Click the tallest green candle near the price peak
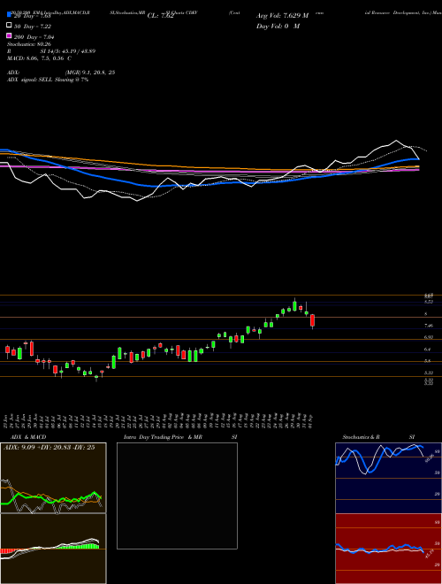 (x=294, y=306)
